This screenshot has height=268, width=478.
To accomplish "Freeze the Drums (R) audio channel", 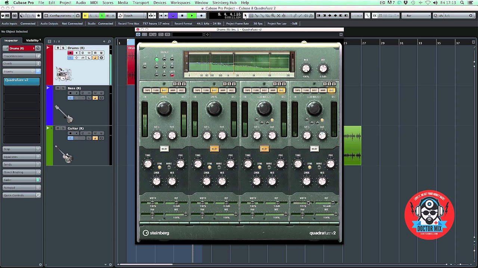I will [x=101, y=58].
